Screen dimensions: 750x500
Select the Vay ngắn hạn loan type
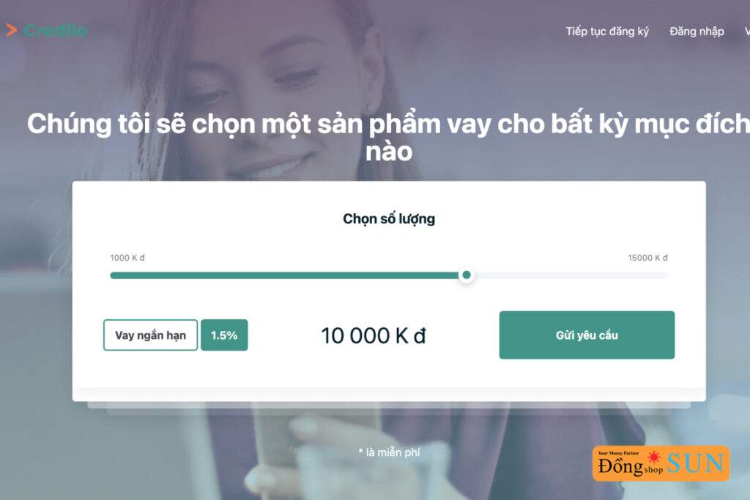coord(150,335)
